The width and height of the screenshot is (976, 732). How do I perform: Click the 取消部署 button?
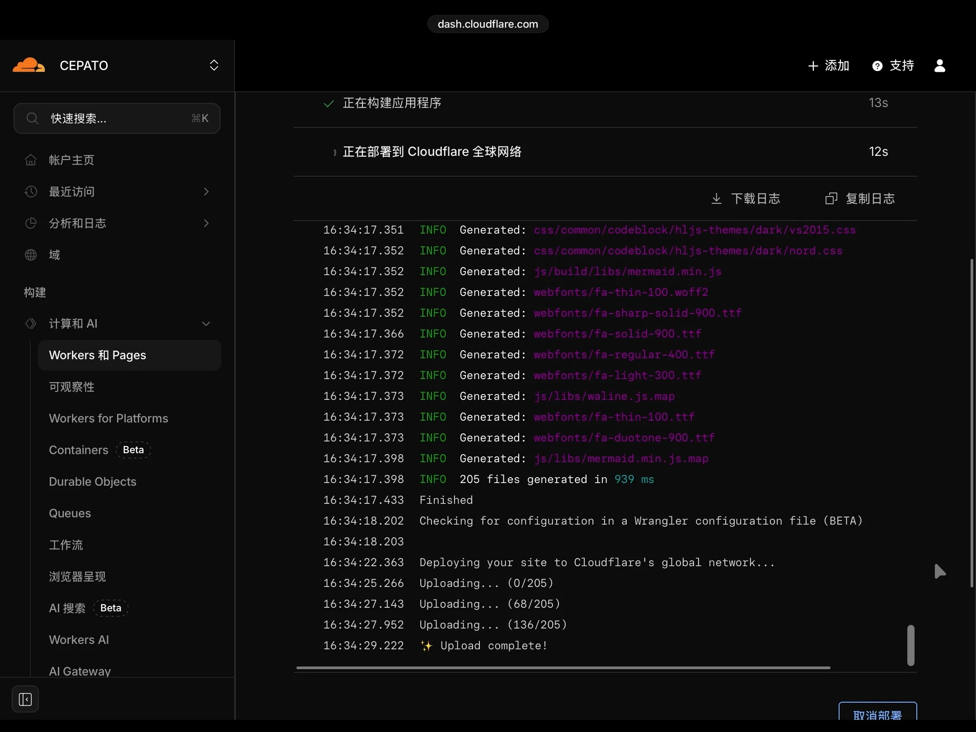[x=877, y=715]
